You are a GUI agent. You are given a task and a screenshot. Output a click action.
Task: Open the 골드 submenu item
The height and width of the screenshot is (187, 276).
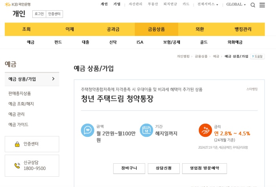204,42
